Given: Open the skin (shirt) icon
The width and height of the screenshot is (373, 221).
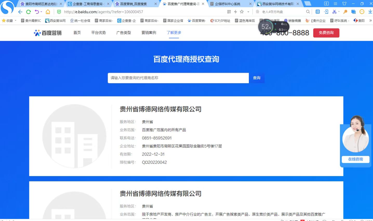Looking at the screenshot, I should click(344, 4).
